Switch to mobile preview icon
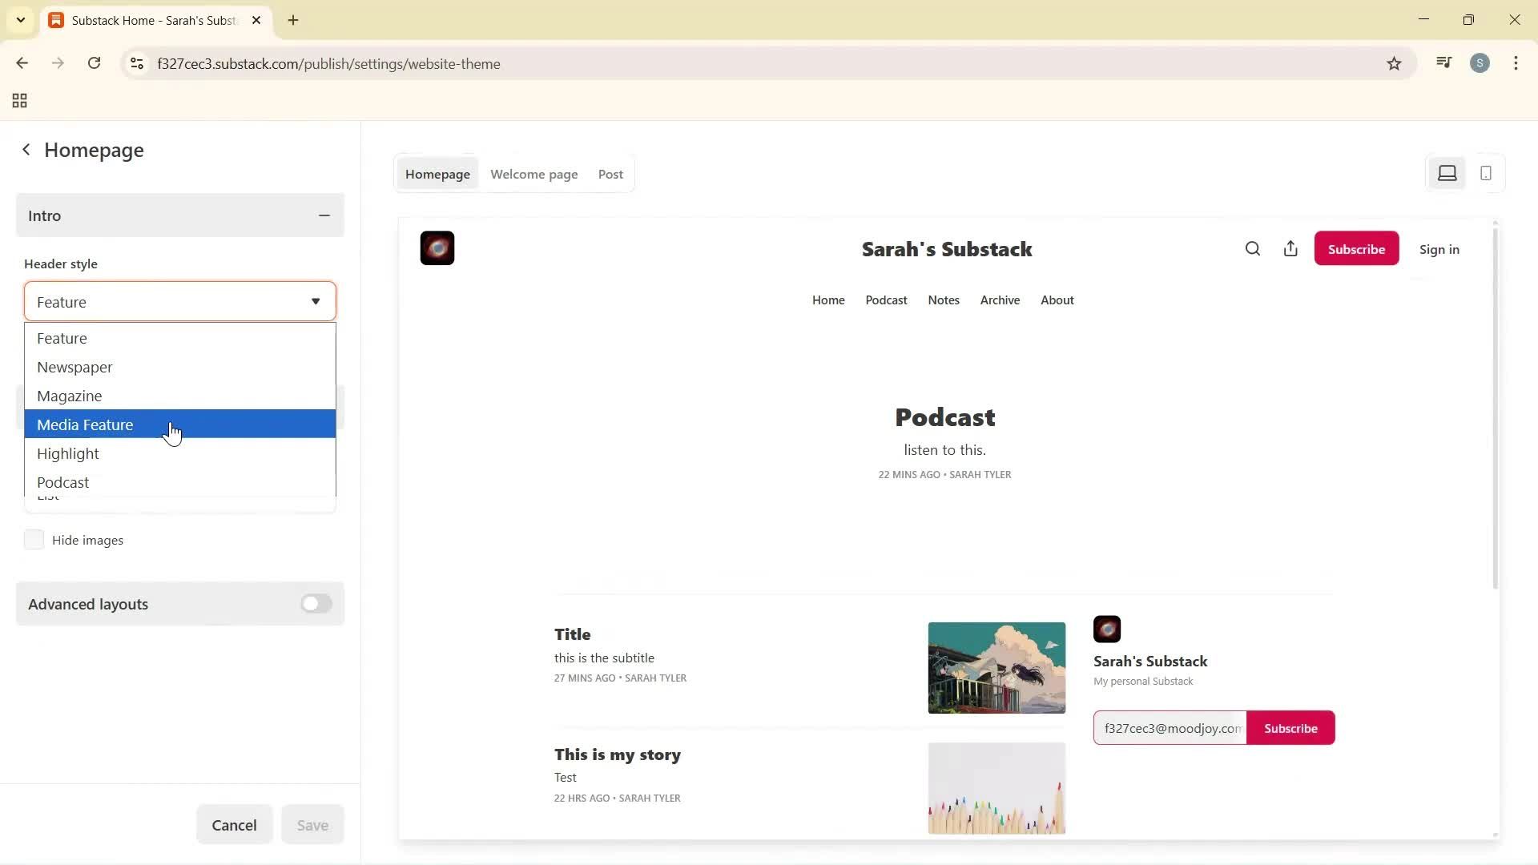 tap(1486, 173)
